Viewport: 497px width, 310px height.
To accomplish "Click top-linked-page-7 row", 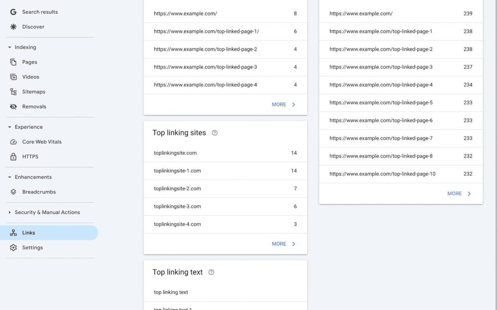I will [x=401, y=139].
